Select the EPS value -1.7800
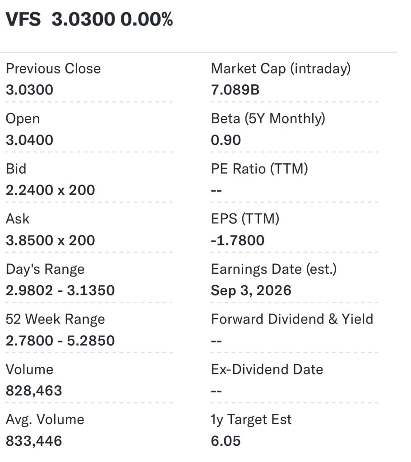 (238, 240)
